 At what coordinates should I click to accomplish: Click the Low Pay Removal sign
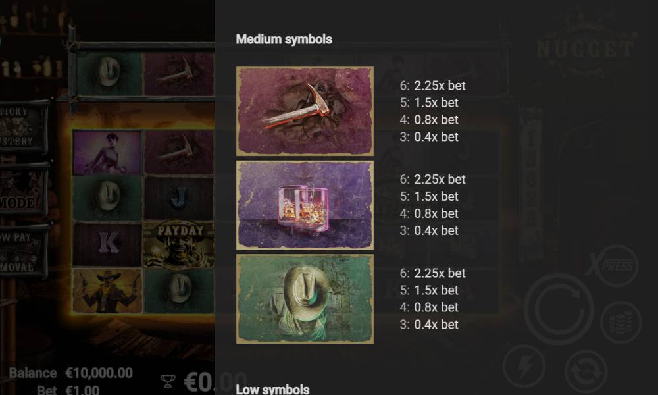(23, 252)
